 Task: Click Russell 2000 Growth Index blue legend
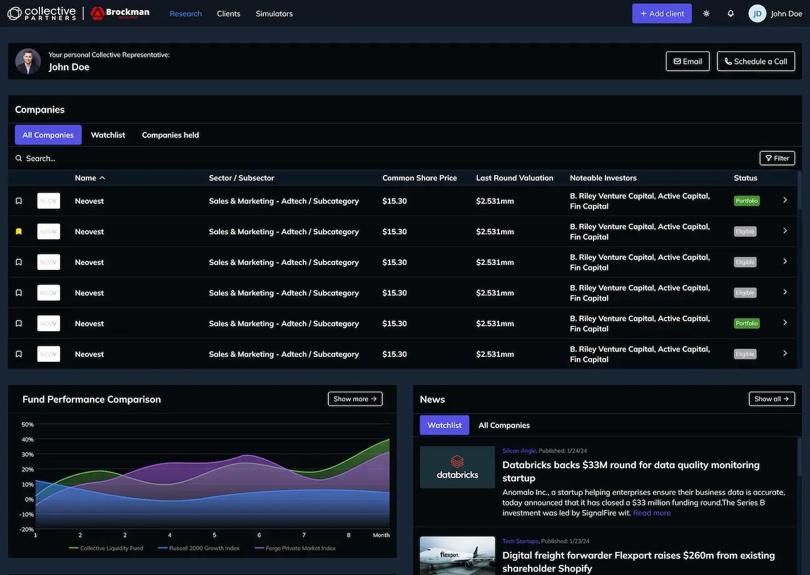pos(199,548)
